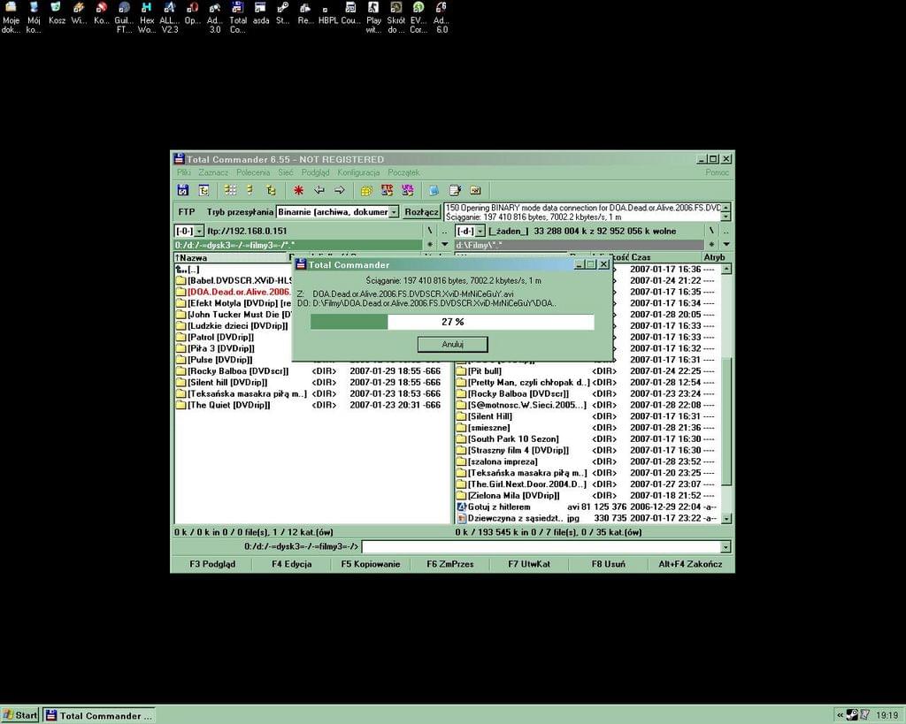Screen dimensions: 906x724
Task: Click the Nazwa column header in left panel
Action: coord(231,257)
